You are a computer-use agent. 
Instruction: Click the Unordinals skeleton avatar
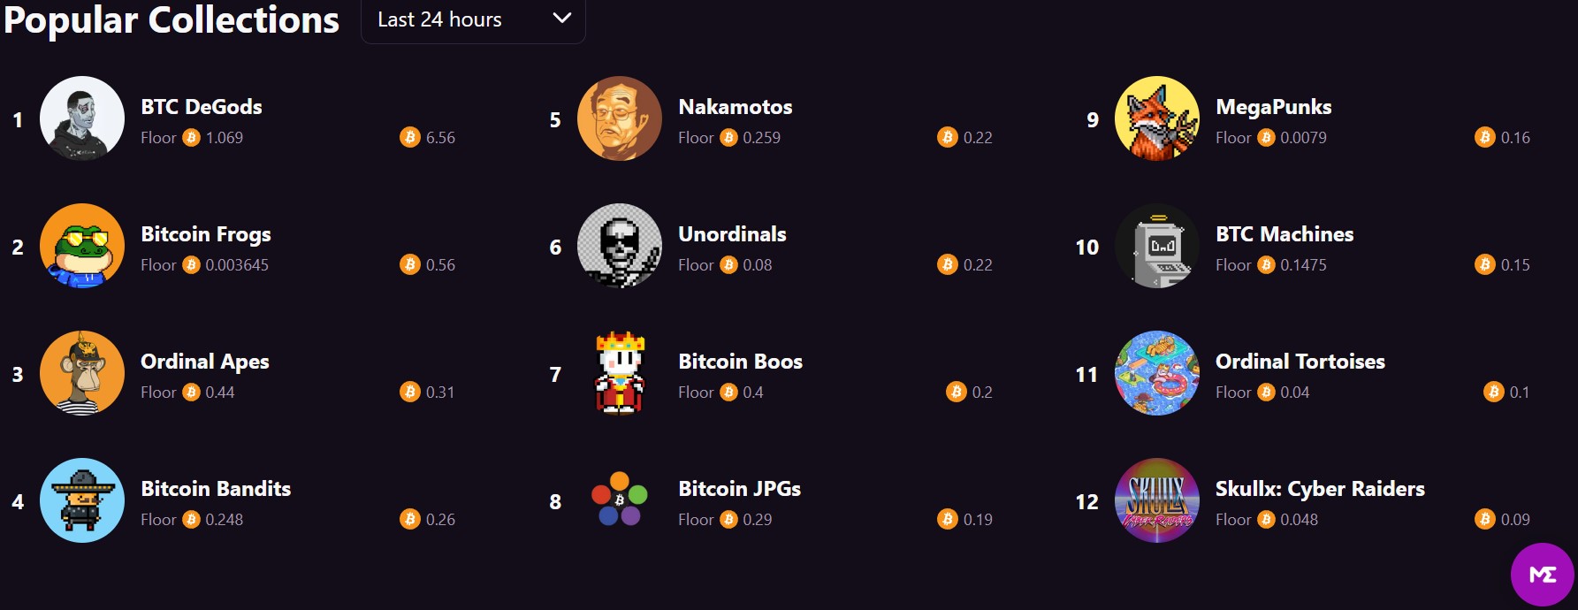point(620,246)
